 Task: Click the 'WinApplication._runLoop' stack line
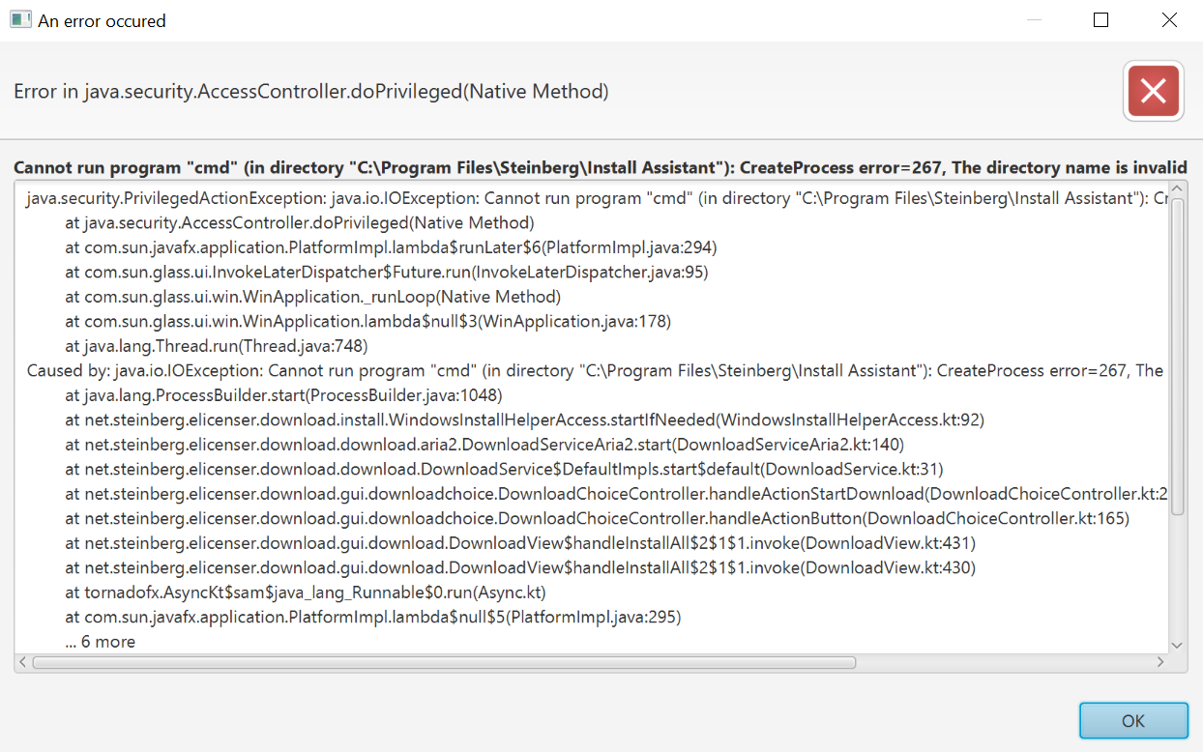312,297
